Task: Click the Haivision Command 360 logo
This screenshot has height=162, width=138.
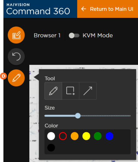Action: tap(38, 9)
